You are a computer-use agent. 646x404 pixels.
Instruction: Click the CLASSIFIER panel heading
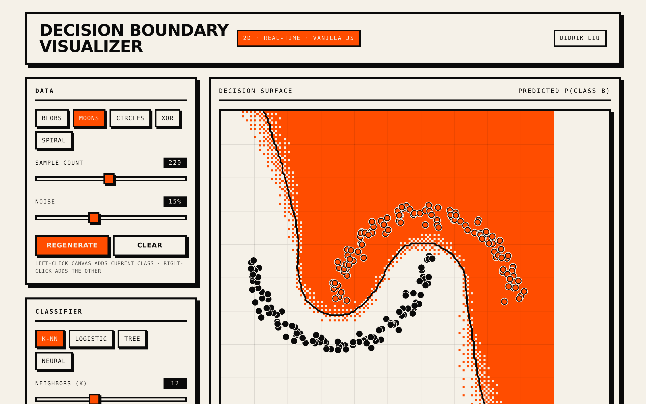[59, 312]
